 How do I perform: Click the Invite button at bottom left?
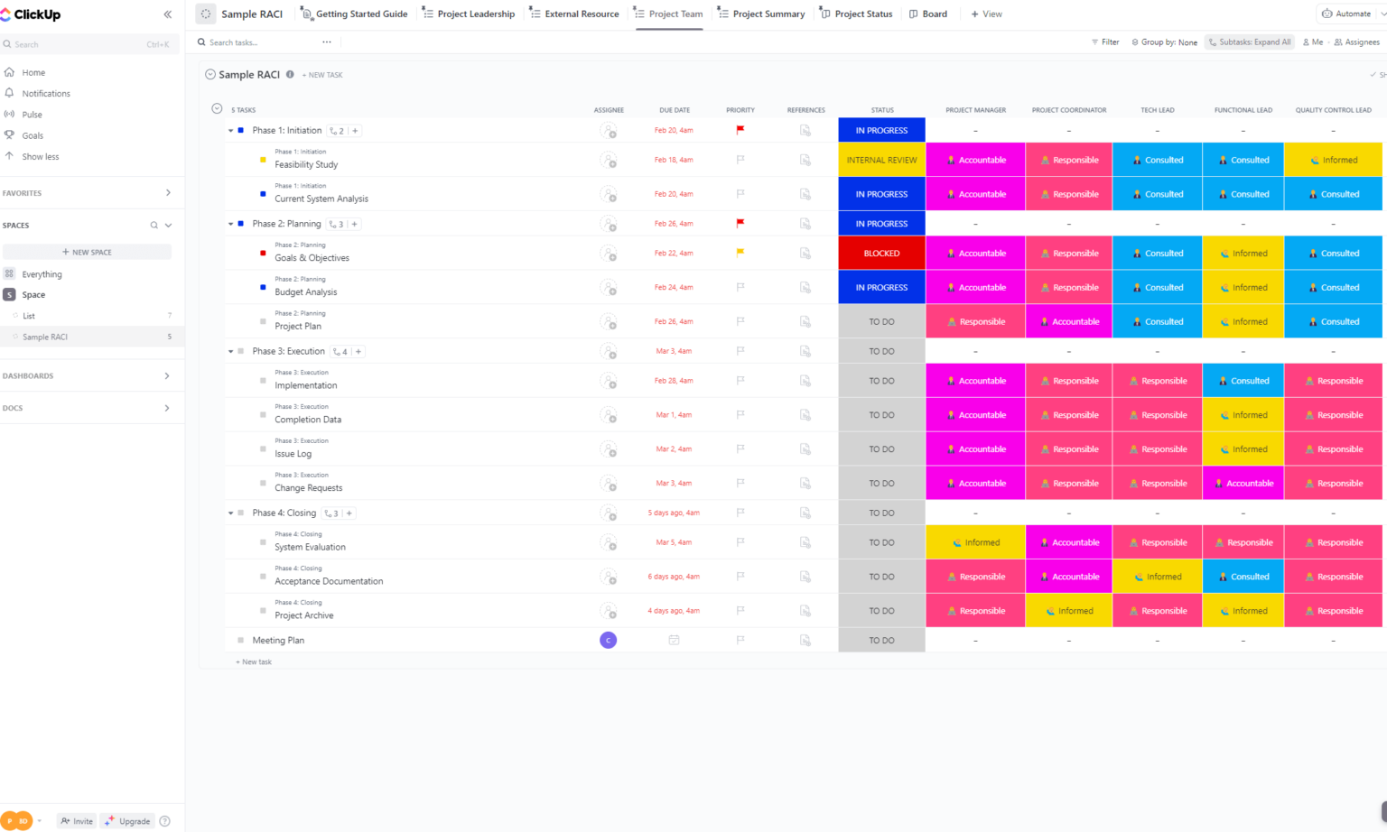(76, 820)
